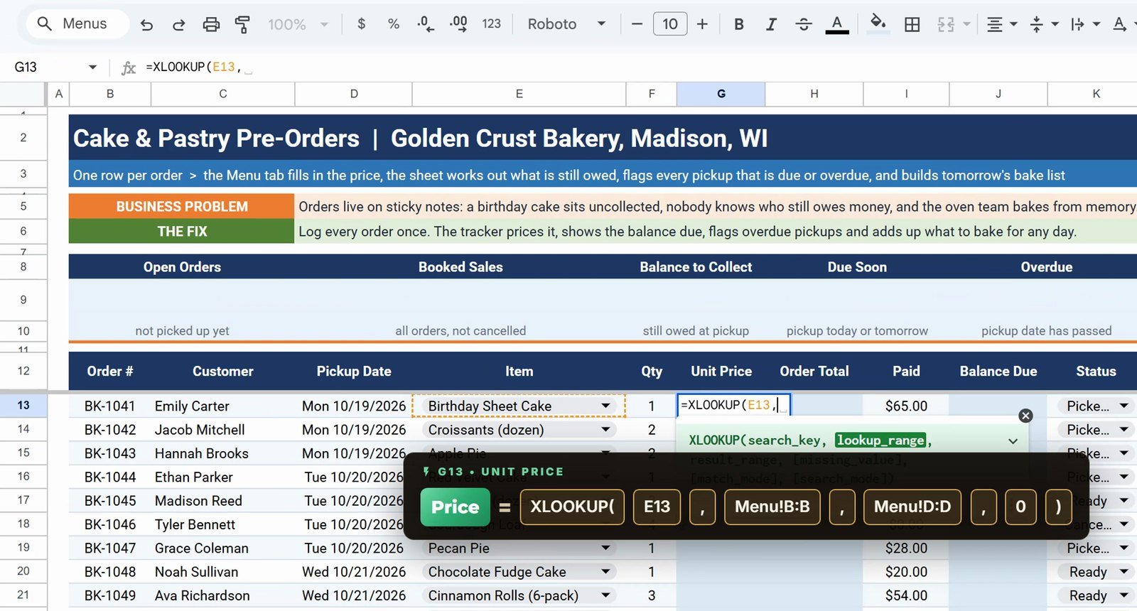The height and width of the screenshot is (611, 1137).
Task: Open item dropdown for Chocolate Fudge Cake
Action: [605, 572]
